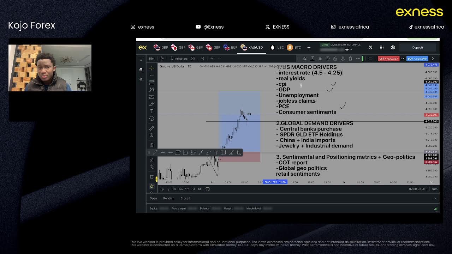Open the apps grid icon in header
Viewport: 452px width, 254px height.
point(382,48)
